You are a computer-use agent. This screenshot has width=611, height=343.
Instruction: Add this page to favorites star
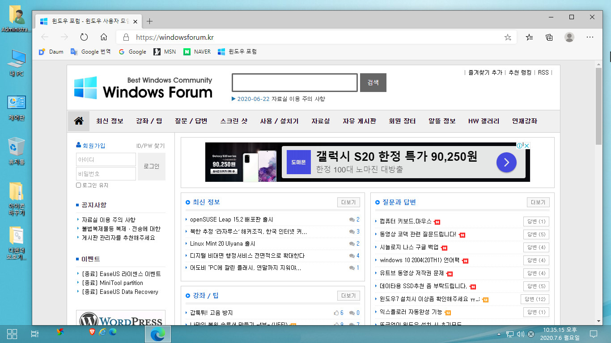pyautogui.click(x=508, y=38)
